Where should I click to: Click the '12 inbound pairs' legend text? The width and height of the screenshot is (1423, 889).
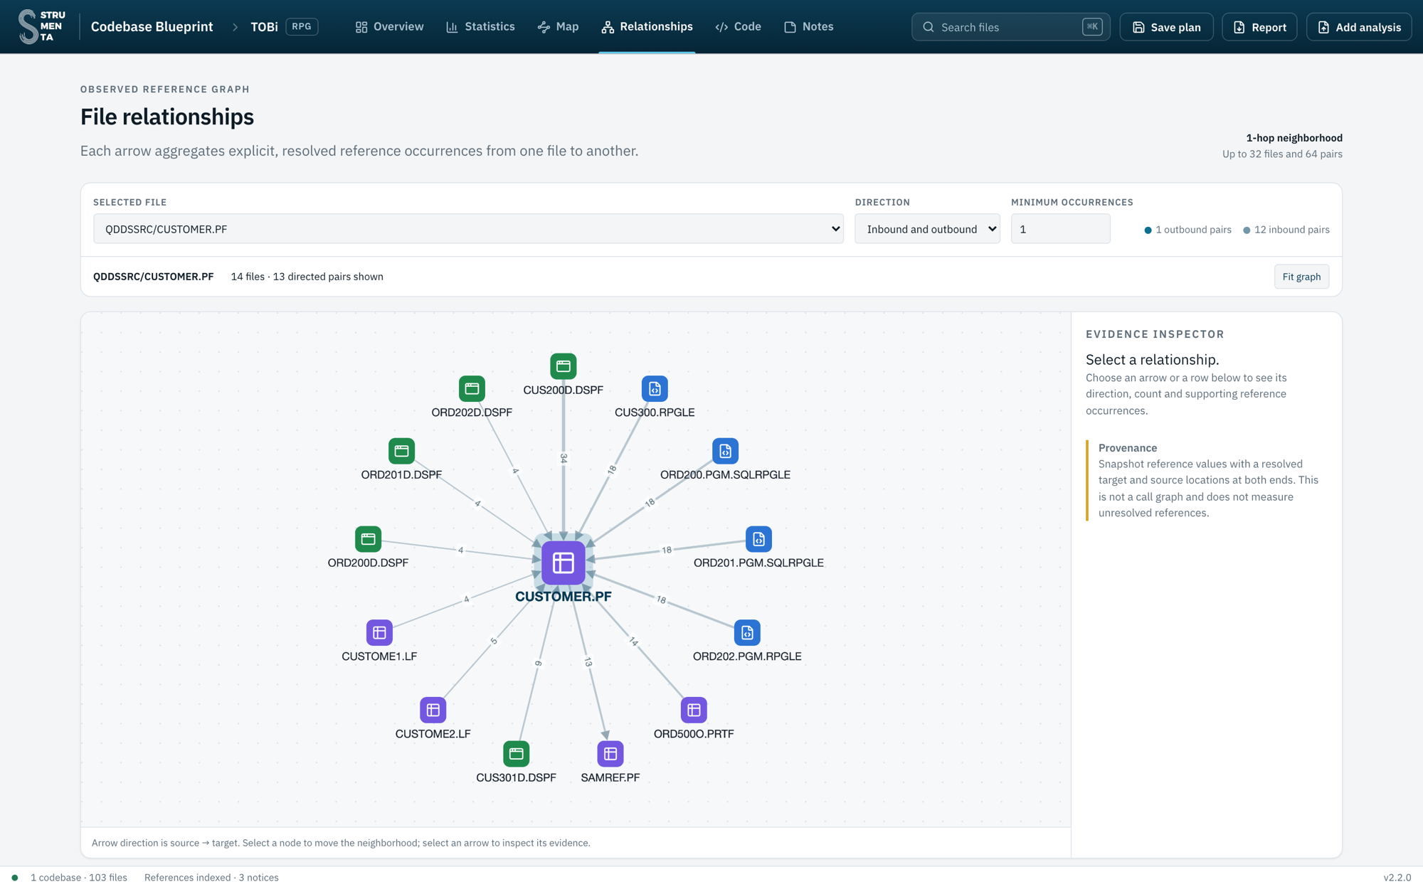pos(1291,230)
